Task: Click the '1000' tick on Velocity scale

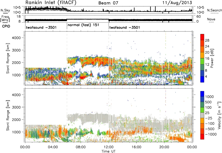Action: coord(209,97)
